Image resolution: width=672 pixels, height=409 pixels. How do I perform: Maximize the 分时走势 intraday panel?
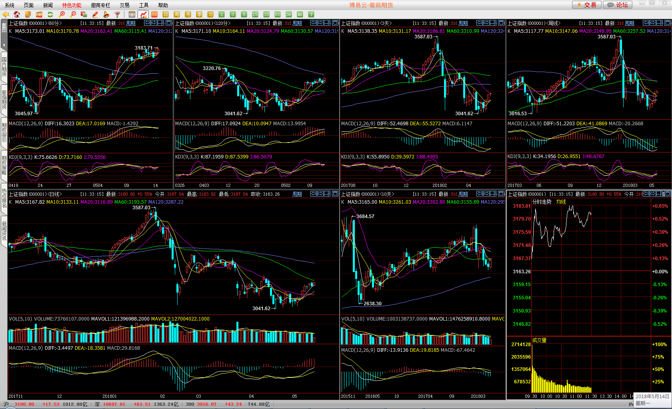(668, 194)
